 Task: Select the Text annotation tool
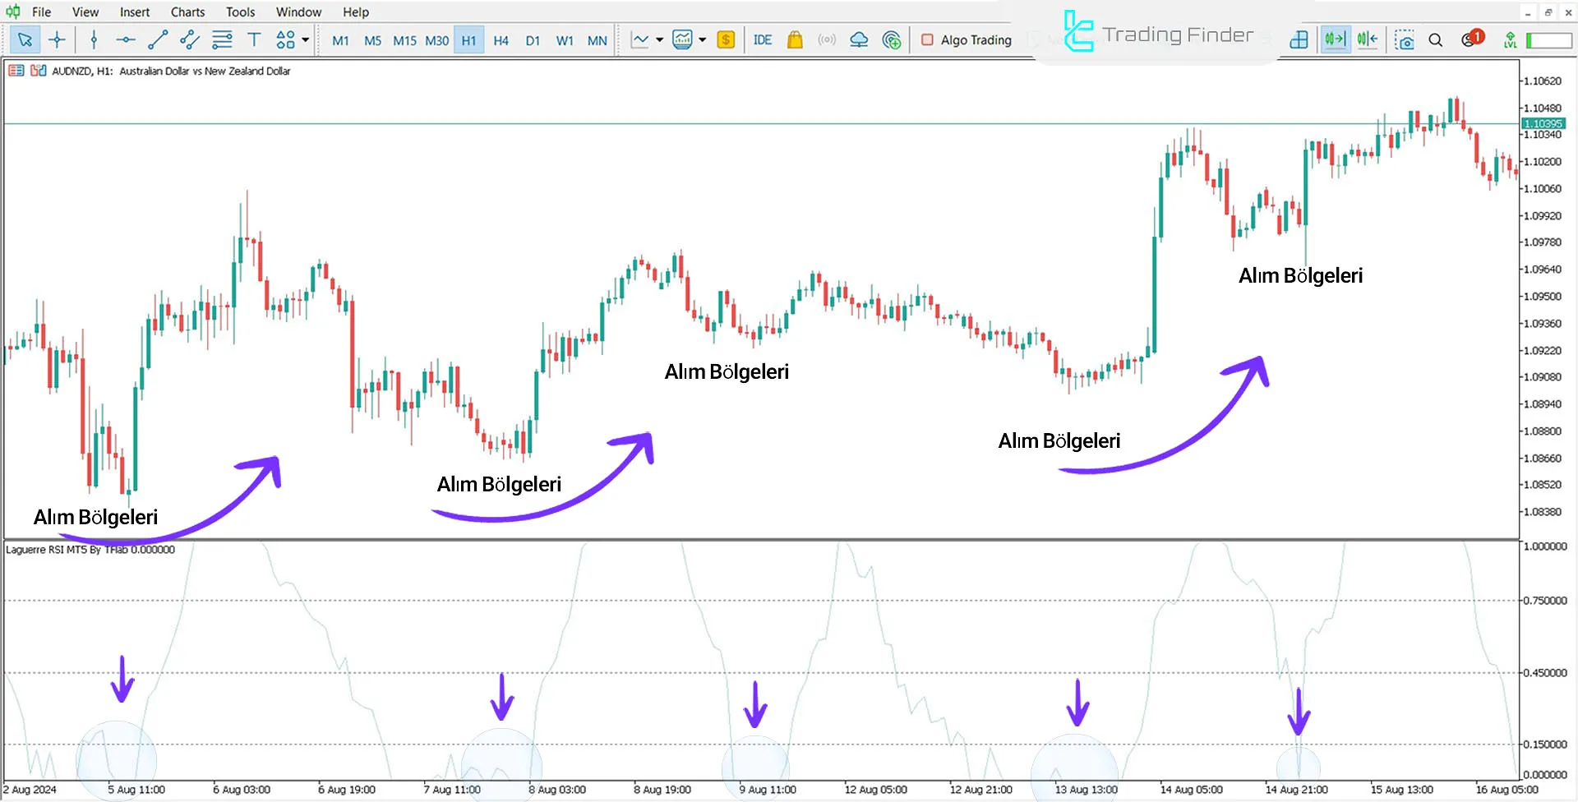(254, 39)
